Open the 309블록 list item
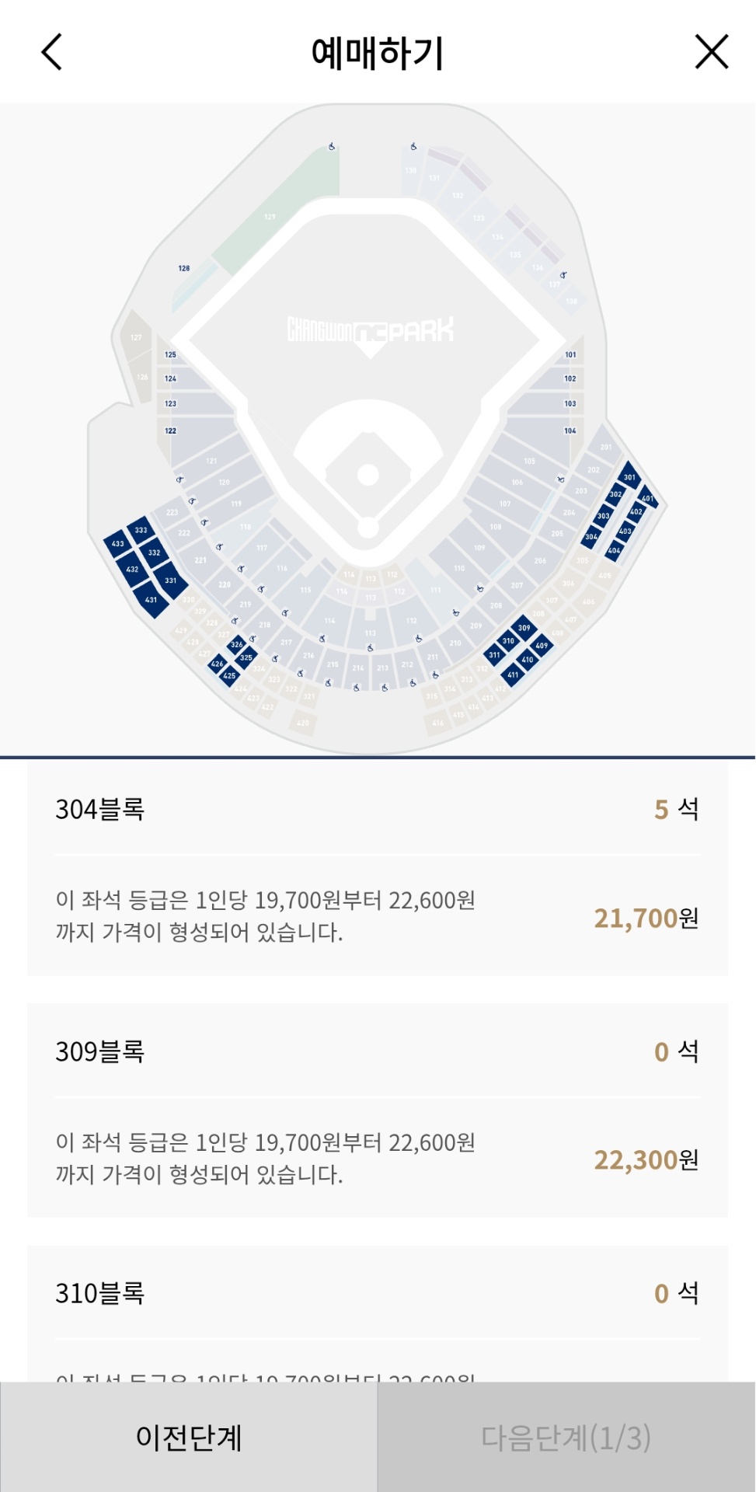The width and height of the screenshot is (756, 1492). point(100,1051)
